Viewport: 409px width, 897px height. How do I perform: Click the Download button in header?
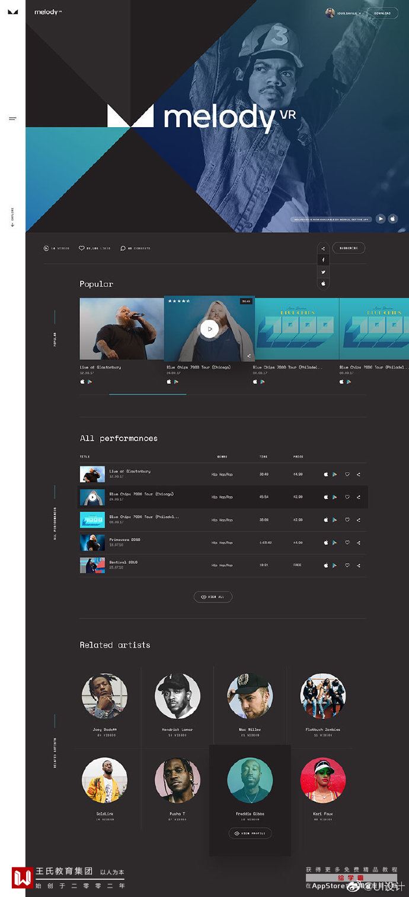tap(382, 12)
